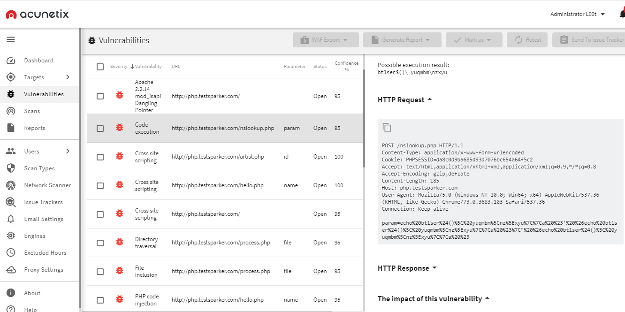
Task: Click the Retest button
Action: (528, 40)
